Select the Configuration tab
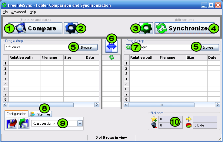223x142 pixels. pyautogui.click(x=16, y=114)
